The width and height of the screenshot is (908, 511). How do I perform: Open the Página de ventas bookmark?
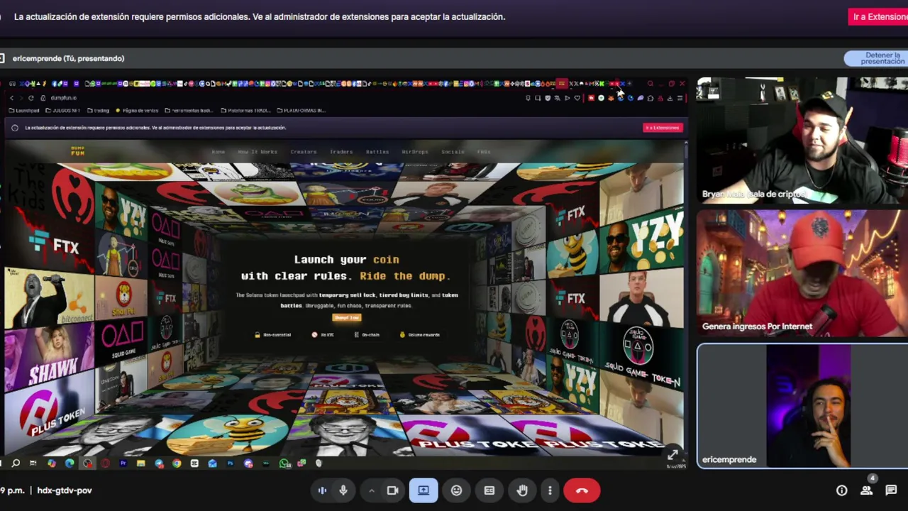pyautogui.click(x=137, y=111)
